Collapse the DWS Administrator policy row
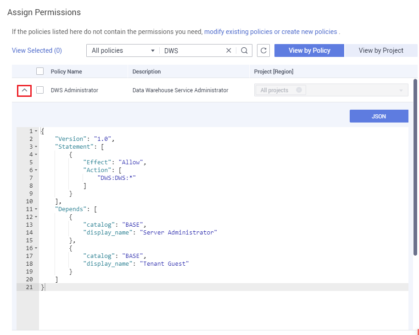This screenshot has height=335, width=419. coord(24,90)
